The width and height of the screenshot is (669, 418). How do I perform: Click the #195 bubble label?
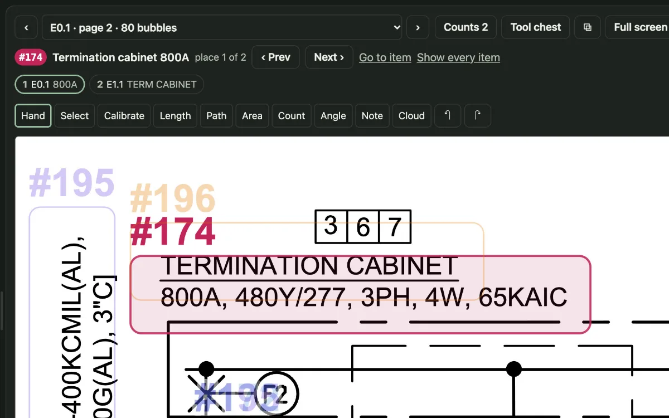point(71,183)
